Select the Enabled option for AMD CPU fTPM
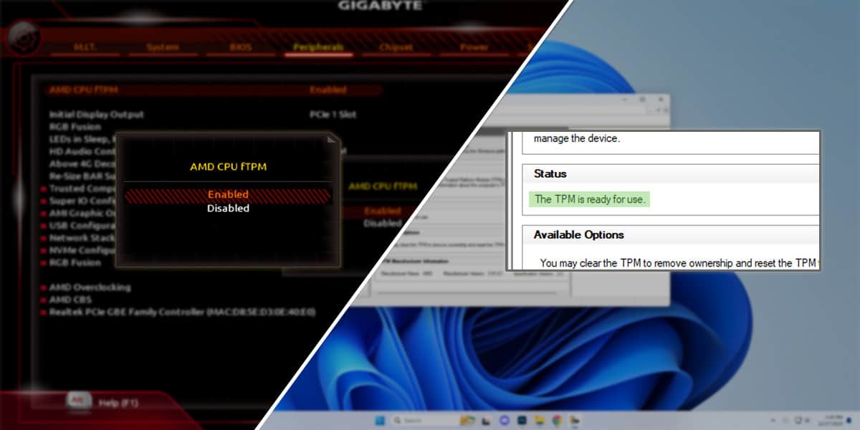 pos(228,193)
